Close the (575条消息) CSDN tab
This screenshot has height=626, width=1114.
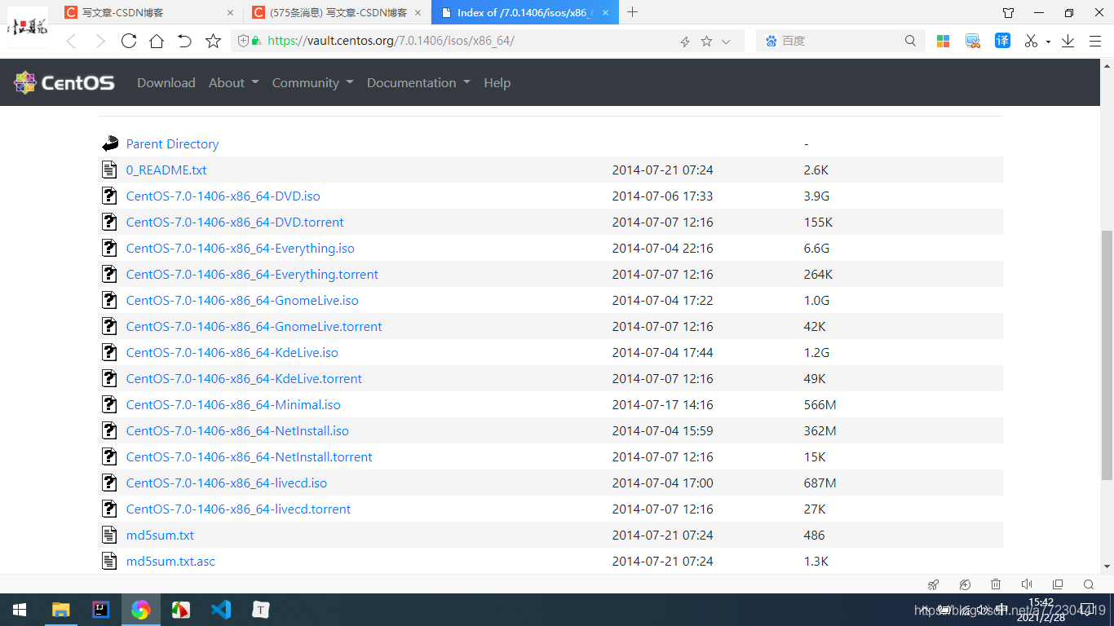[x=418, y=12]
